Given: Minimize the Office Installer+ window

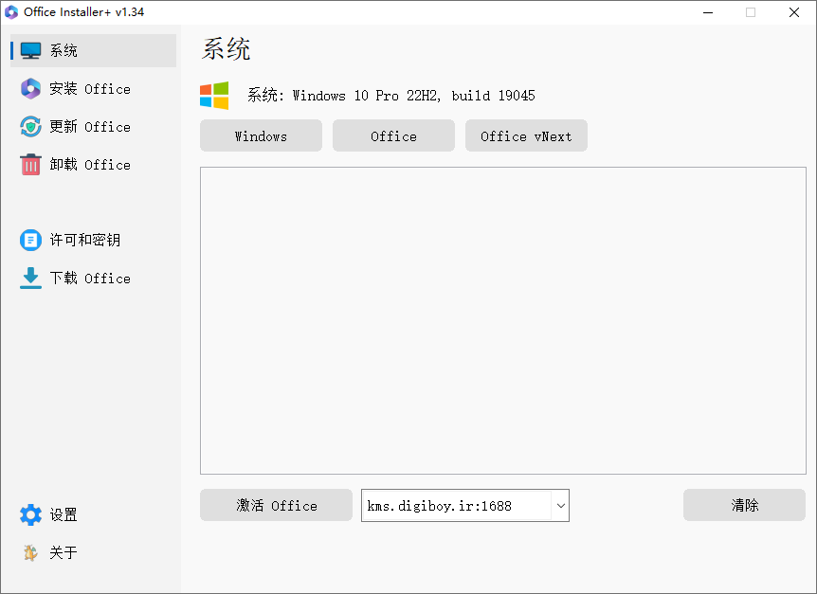Looking at the screenshot, I should coord(708,12).
